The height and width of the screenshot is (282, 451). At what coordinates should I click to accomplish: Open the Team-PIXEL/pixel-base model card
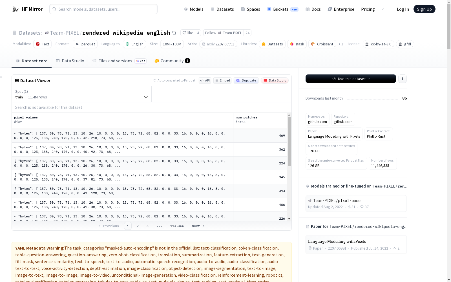(356, 203)
